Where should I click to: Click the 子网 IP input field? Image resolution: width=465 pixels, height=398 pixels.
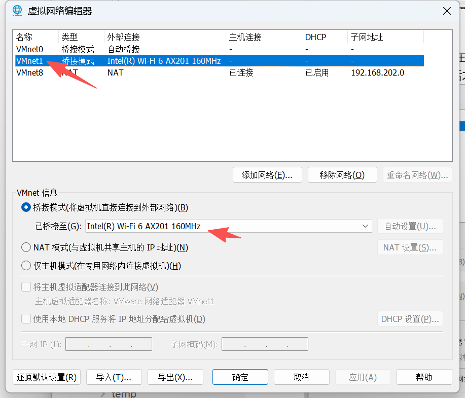tap(109, 344)
